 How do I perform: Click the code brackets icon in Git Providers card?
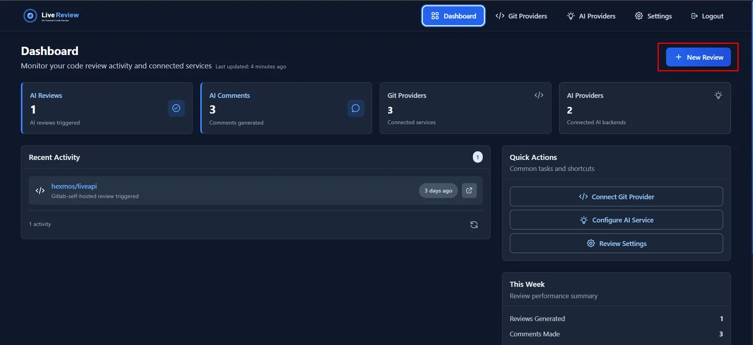pos(539,95)
